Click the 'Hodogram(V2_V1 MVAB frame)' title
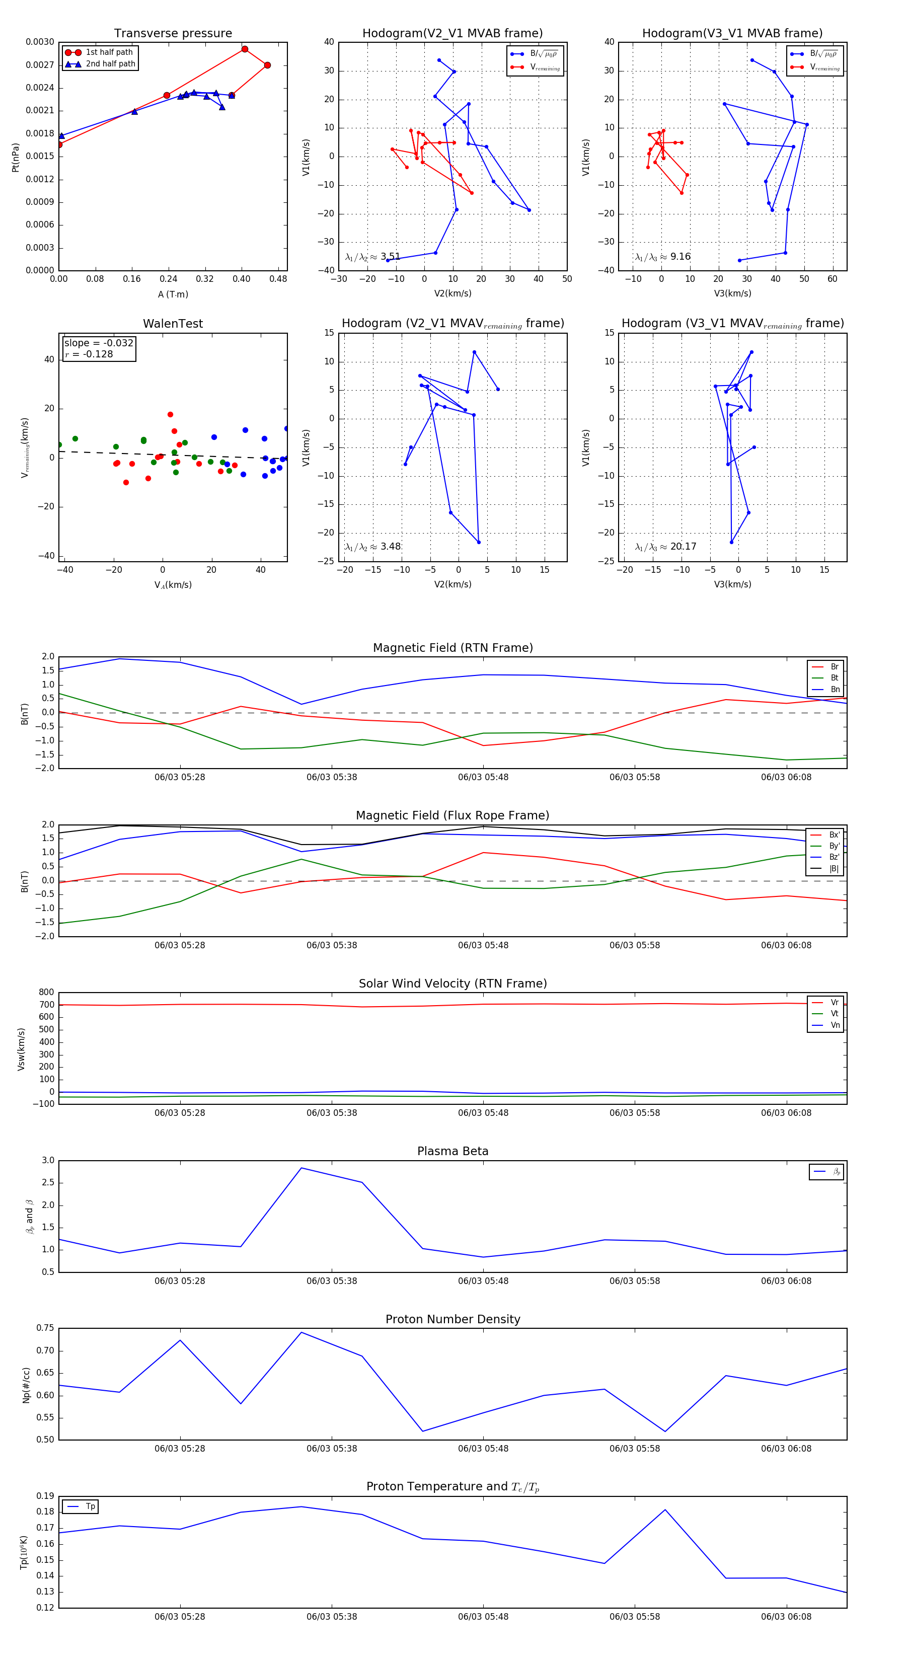906x1661 pixels. [x=452, y=34]
